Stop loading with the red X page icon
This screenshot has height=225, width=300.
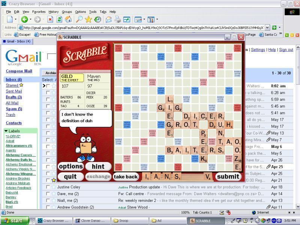tap(50, 19)
